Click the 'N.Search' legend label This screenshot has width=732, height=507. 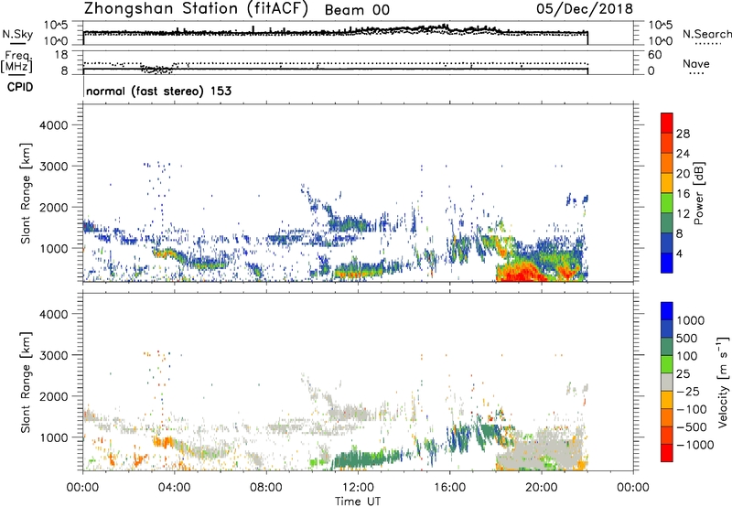click(x=706, y=34)
